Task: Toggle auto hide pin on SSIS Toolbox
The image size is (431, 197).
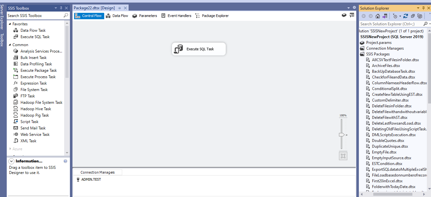Action: (61, 8)
